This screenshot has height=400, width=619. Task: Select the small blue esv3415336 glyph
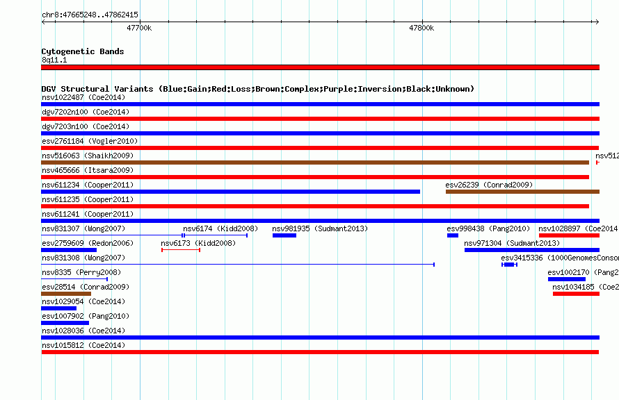point(509,265)
